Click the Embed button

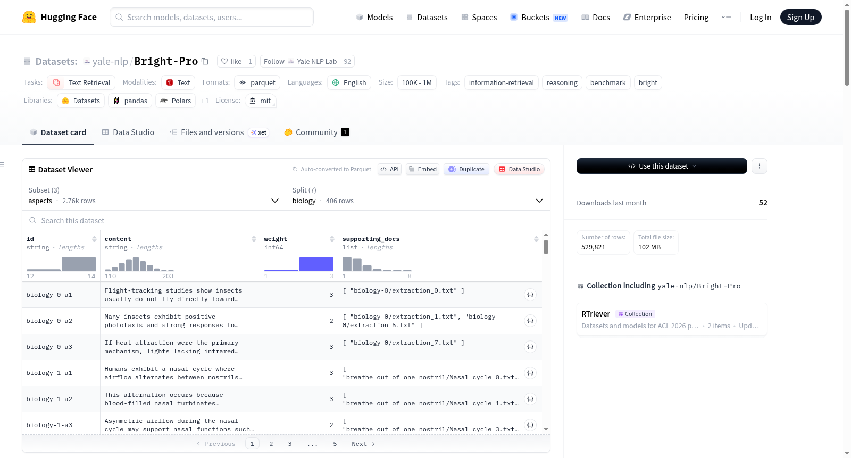click(423, 169)
